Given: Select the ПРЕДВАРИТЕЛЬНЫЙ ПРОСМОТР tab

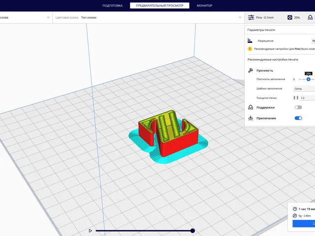Looking at the screenshot, I should [x=159, y=5].
